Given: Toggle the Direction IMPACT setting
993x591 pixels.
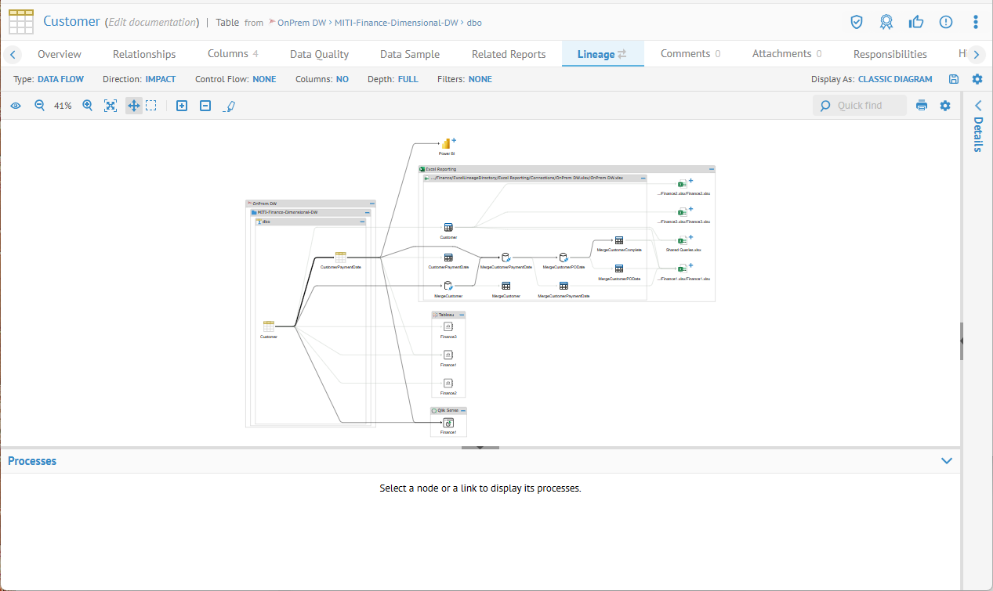Looking at the screenshot, I should 160,79.
